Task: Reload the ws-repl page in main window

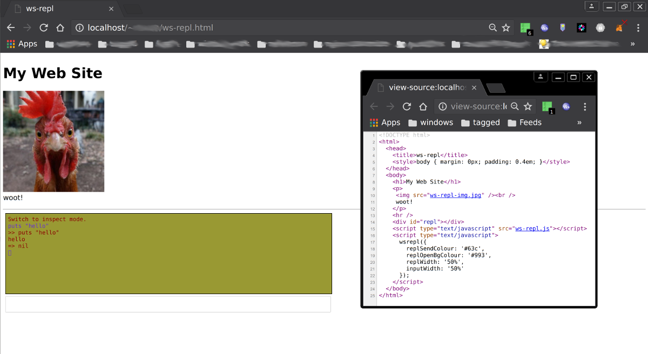Action: 44,28
